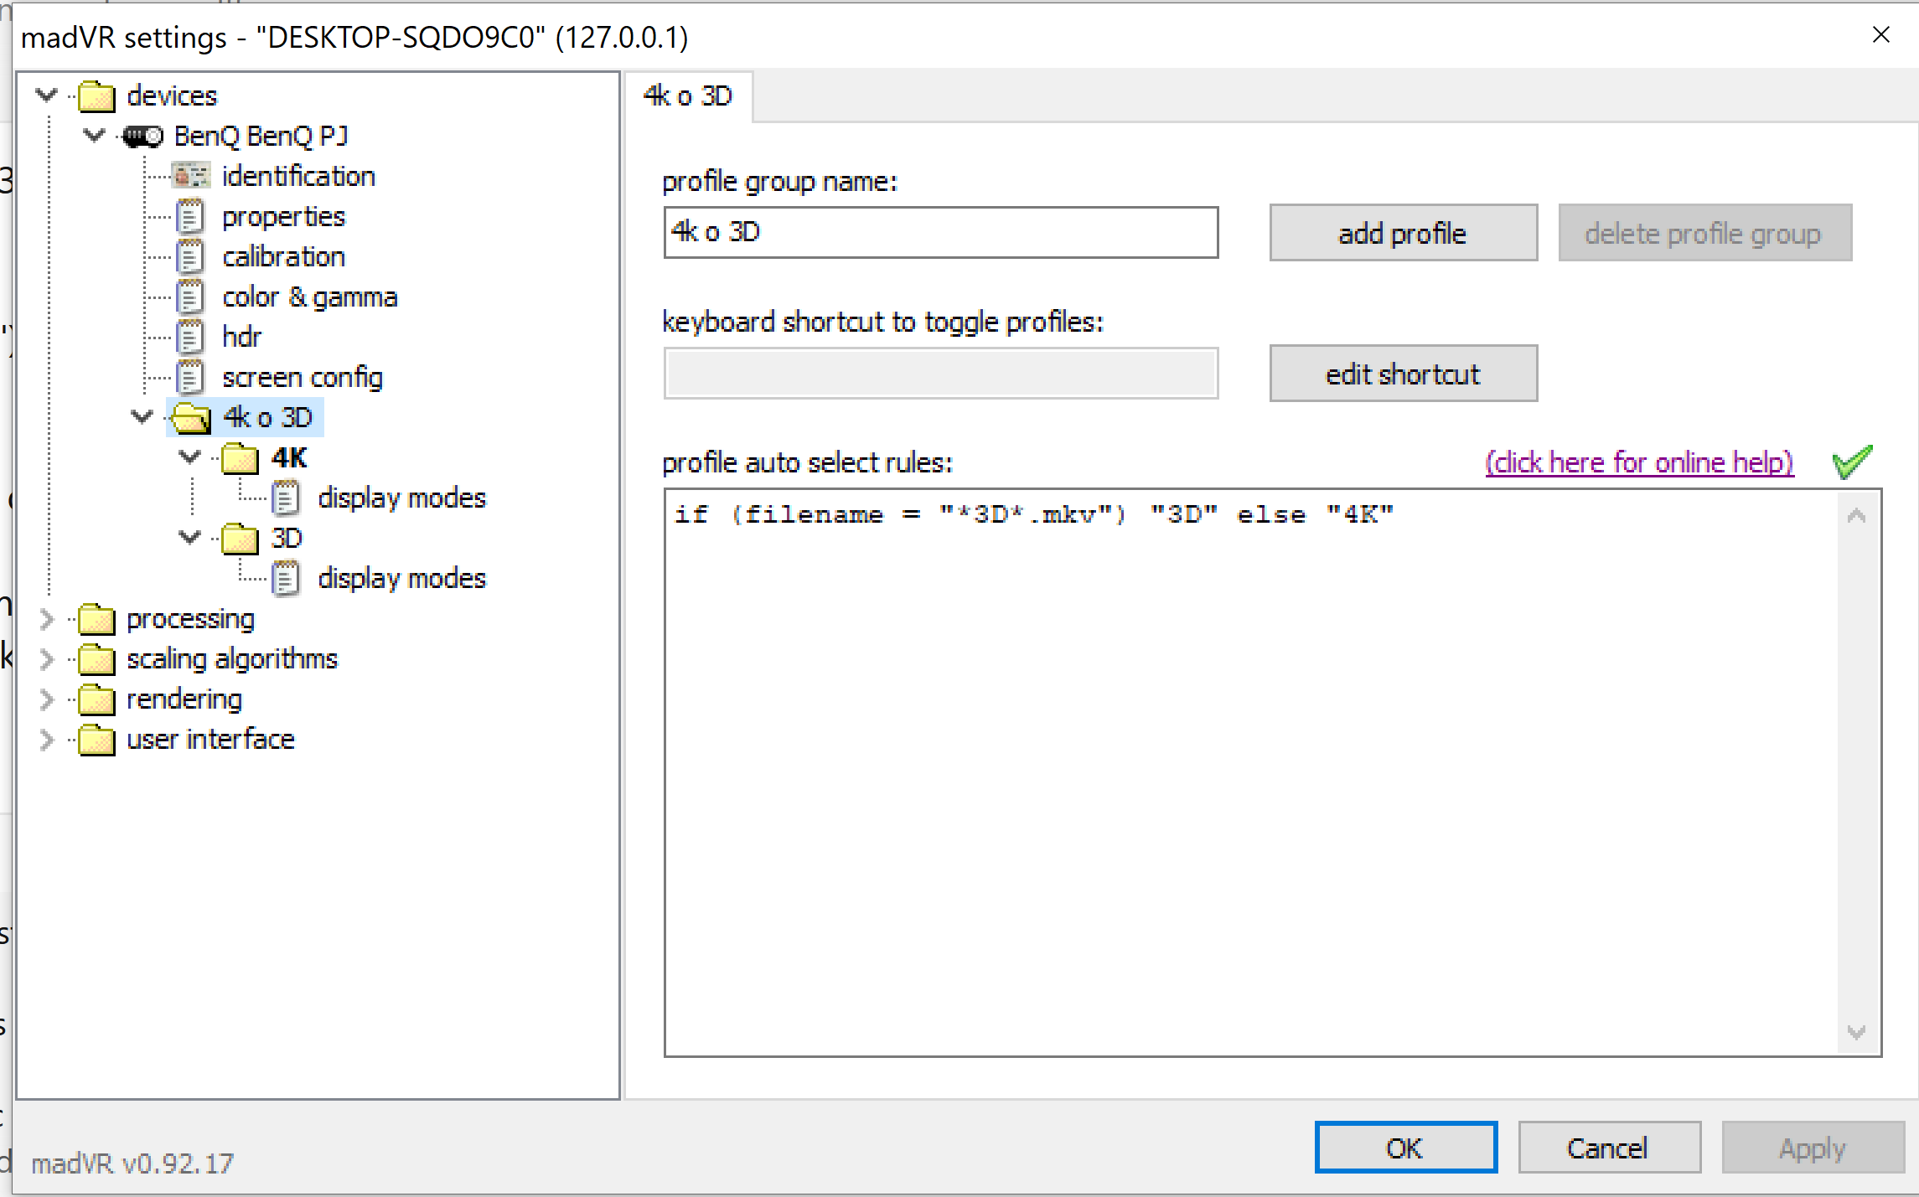Open the hdr settings page
The width and height of the screenshot is (1919, 1197).
(x=241, y=337)
